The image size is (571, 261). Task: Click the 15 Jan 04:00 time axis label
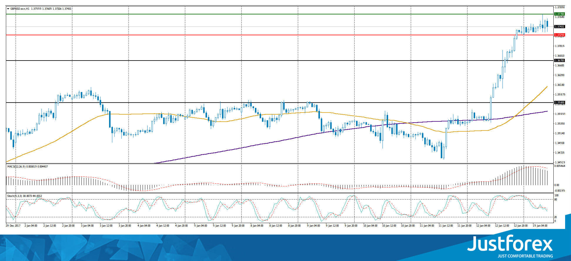pyautogui.click(x=540, y=226)
